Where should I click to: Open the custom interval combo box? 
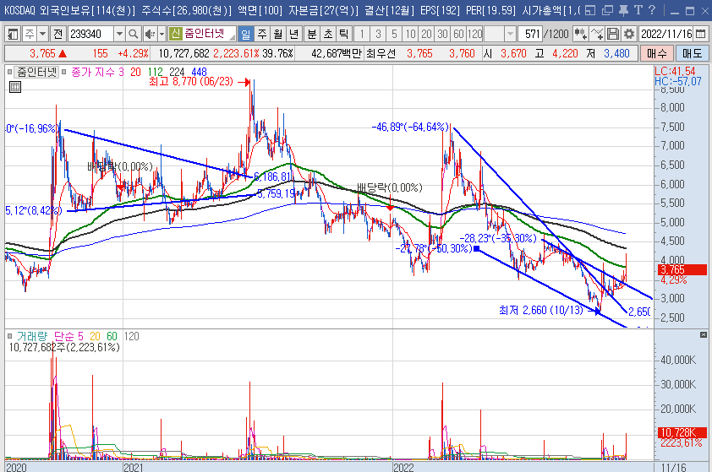(x=500, y=34)
